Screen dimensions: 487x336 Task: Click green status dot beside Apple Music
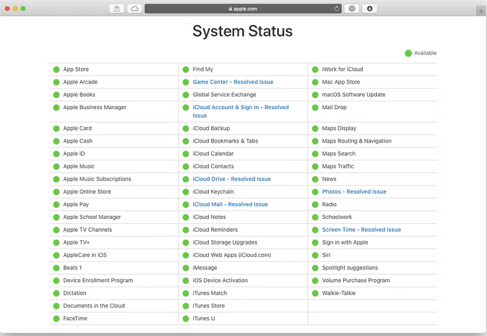56,166
